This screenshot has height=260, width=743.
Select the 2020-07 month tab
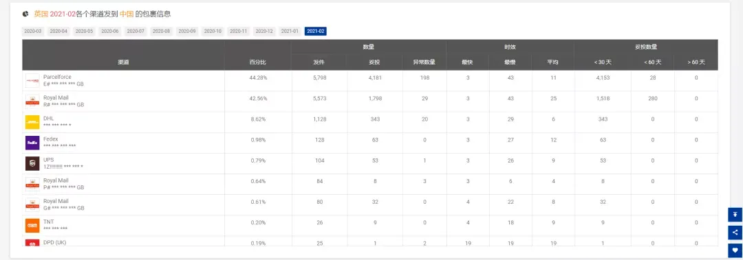[x=136, y=31]
